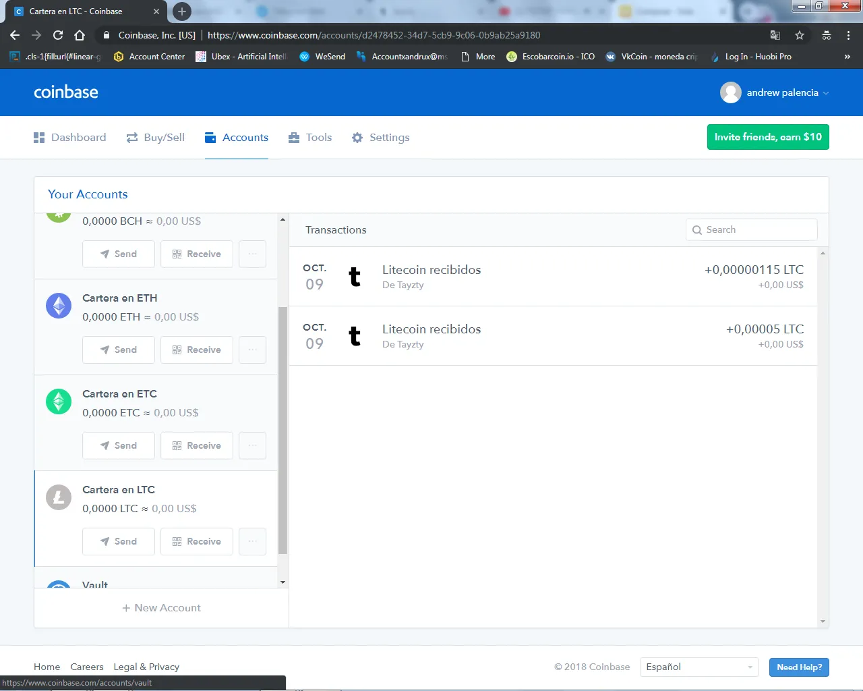Open more options for Cartera en LTC
This screenshot has height=691, width=863.
pos(253,541)
